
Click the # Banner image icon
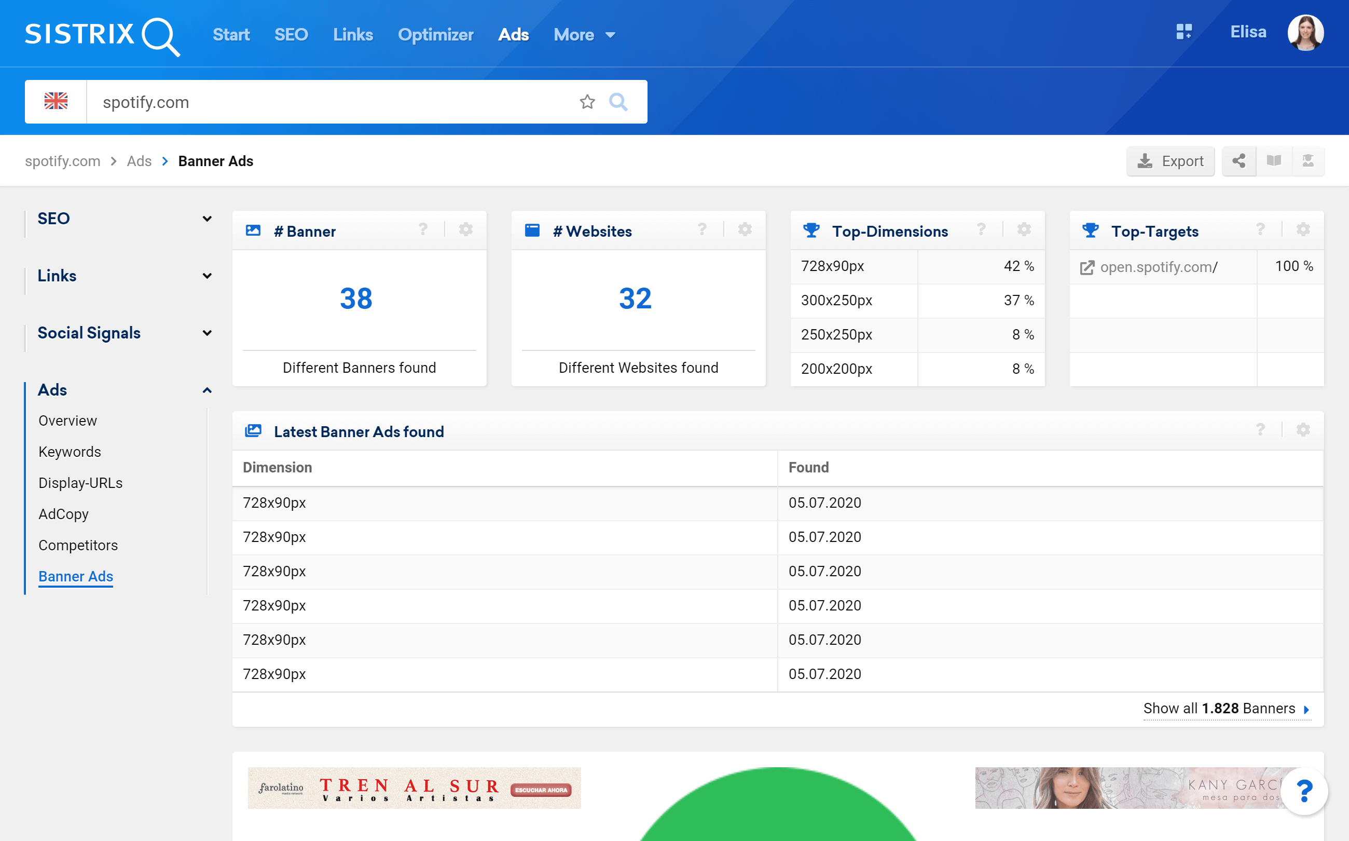pos(253,230)
